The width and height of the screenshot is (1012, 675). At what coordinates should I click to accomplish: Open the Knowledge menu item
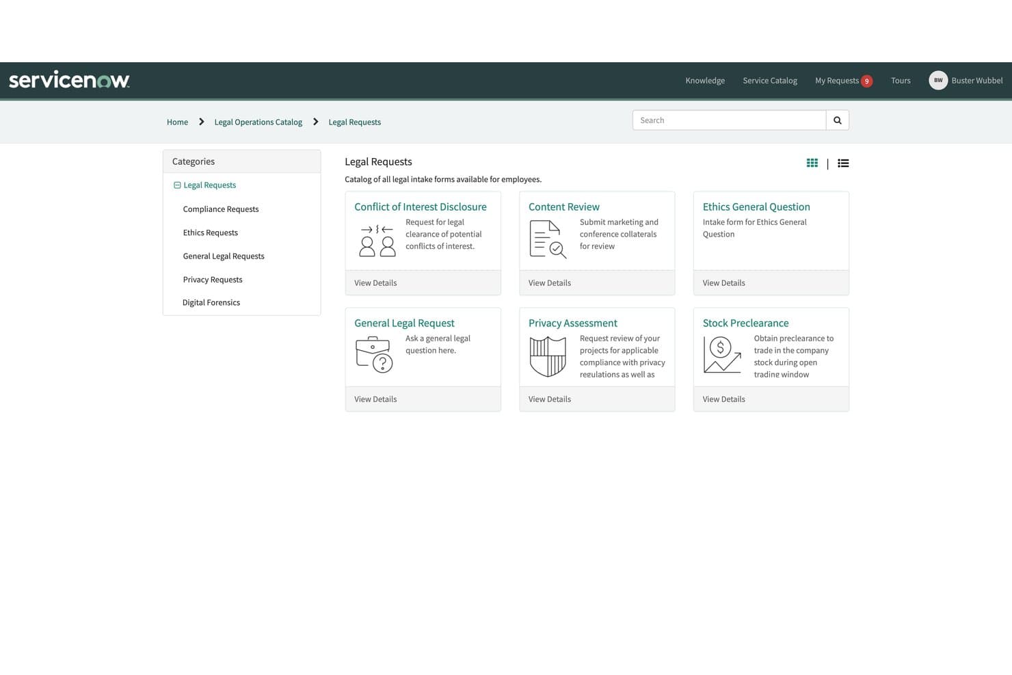705,81
